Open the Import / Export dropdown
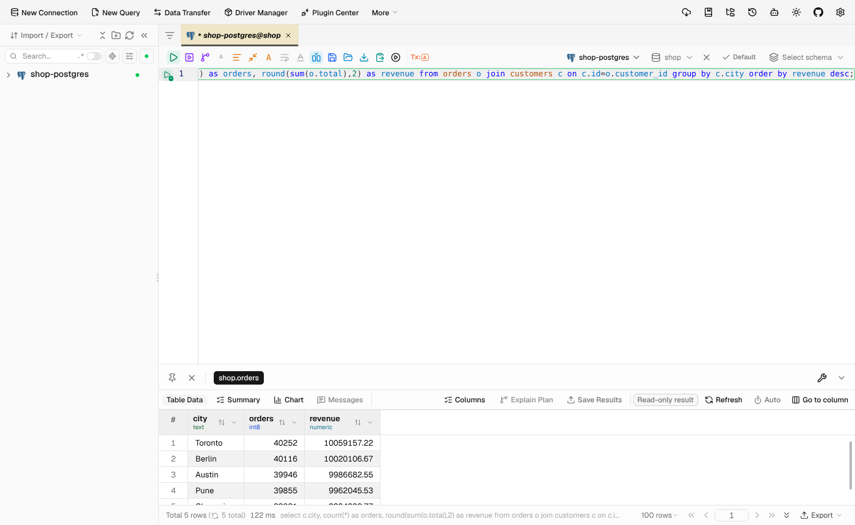Image resolution: width=855 pixels, height=525 pixels. click(46, 35)
